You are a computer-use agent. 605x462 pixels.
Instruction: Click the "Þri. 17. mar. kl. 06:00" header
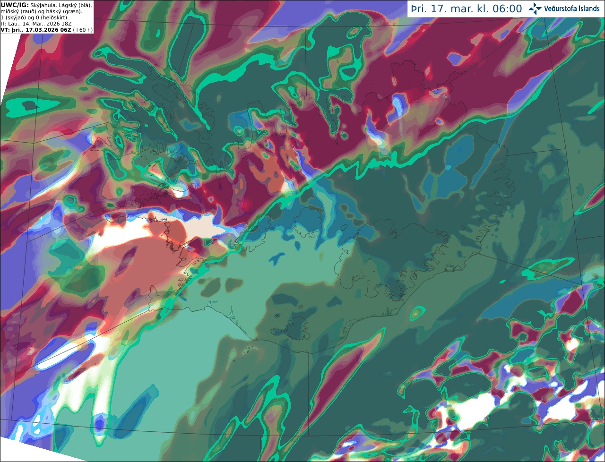pos(467,9)
